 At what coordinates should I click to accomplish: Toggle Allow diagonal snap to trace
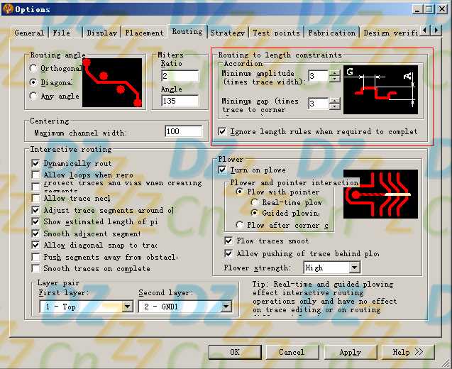(x=35, y=245)
